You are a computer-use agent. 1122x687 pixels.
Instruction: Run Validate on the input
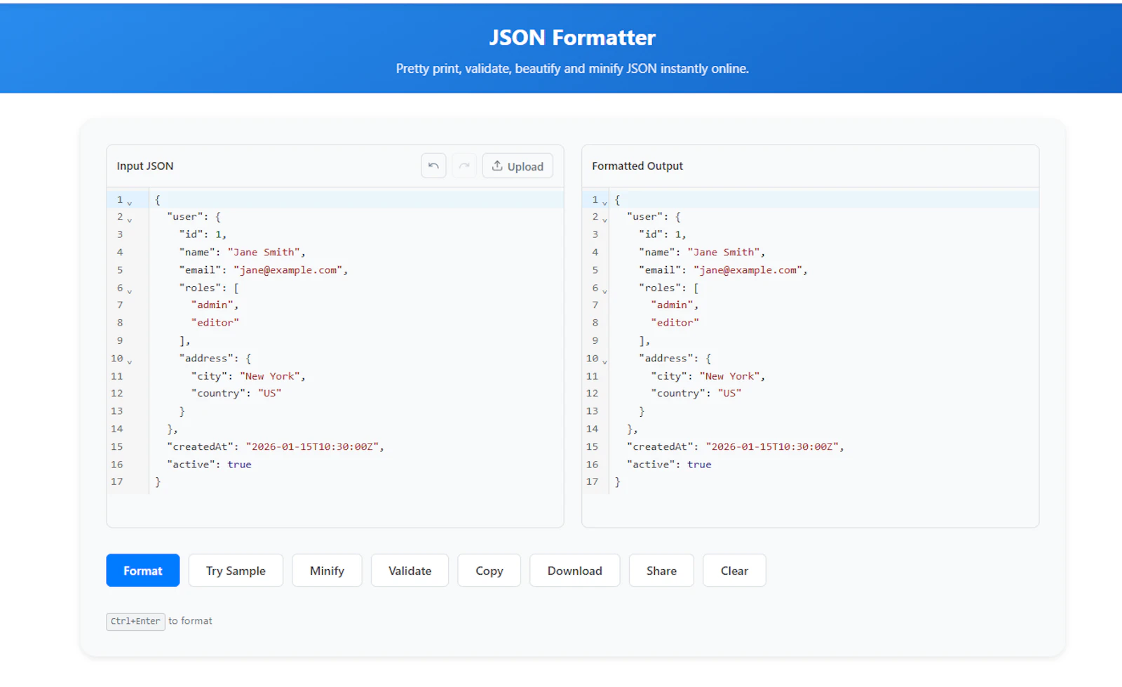click(x=410, y=571)
